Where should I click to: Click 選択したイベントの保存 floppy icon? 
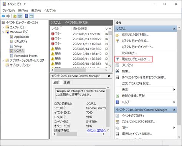point(117,134)
